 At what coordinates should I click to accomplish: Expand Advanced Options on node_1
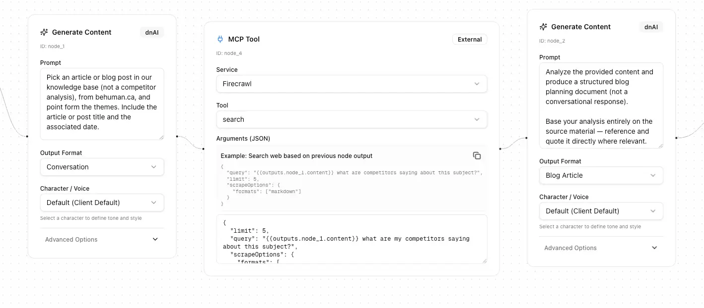click(x=102, y=239)
